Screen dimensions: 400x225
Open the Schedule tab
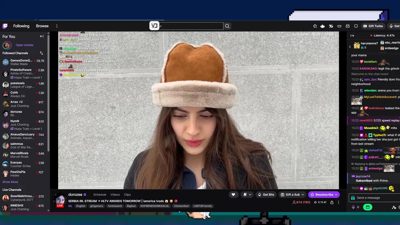100,195
